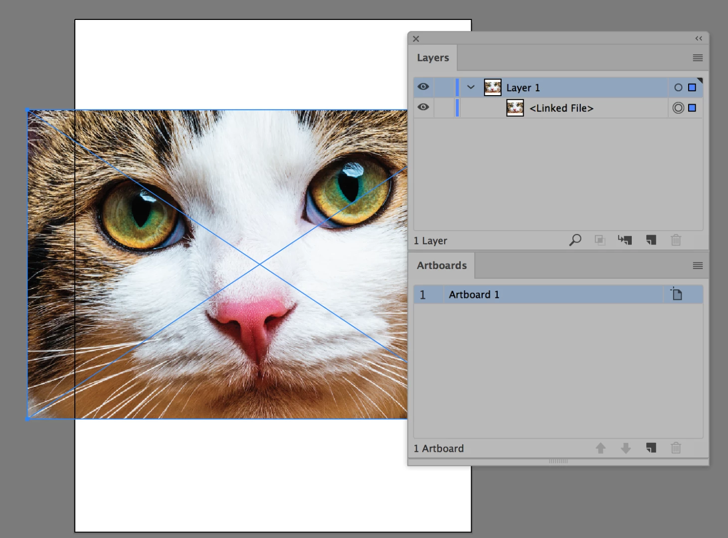Click Artboard 1 options icon

click(676, 294)
